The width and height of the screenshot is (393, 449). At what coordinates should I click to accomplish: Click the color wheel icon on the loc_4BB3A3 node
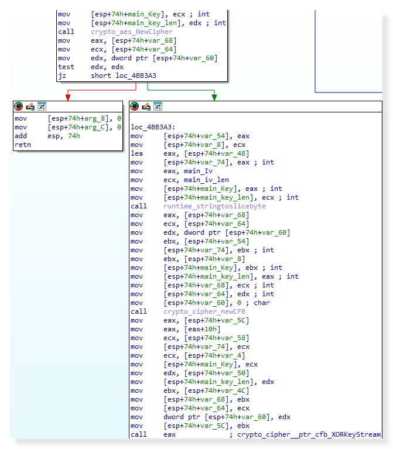point(135,107)
